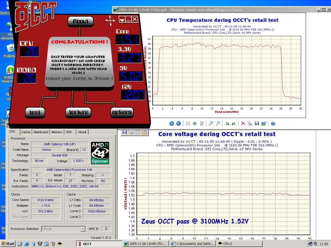This screenshot has height=248, width=331.
Task: Click the APIC ID field showing 0
Action: coord(106,229)
